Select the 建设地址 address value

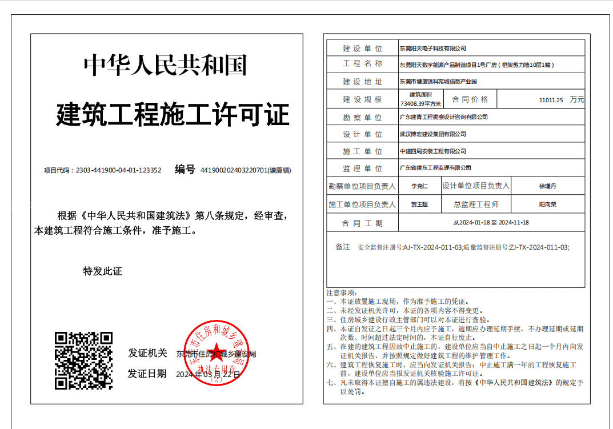pyautogui.click(x=438, y=82)
